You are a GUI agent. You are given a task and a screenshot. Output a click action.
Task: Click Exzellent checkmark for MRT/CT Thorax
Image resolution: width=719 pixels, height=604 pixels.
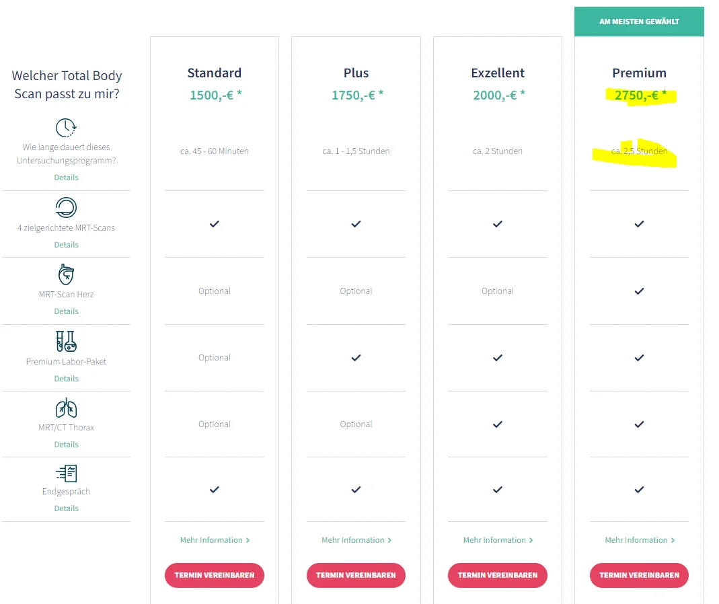click(498, 424)
